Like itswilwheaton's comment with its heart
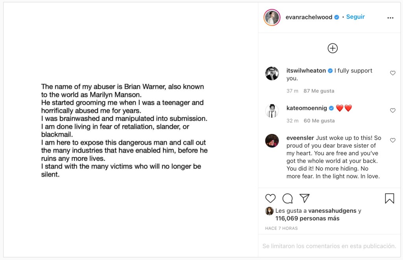 392,73
